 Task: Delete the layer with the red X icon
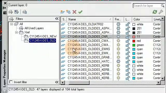[x=74, y=12]
